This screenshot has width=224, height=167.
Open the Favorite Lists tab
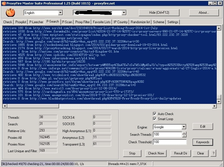(102, 22)
